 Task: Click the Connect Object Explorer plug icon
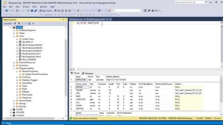pyautogui.click(x=15, y=24)
